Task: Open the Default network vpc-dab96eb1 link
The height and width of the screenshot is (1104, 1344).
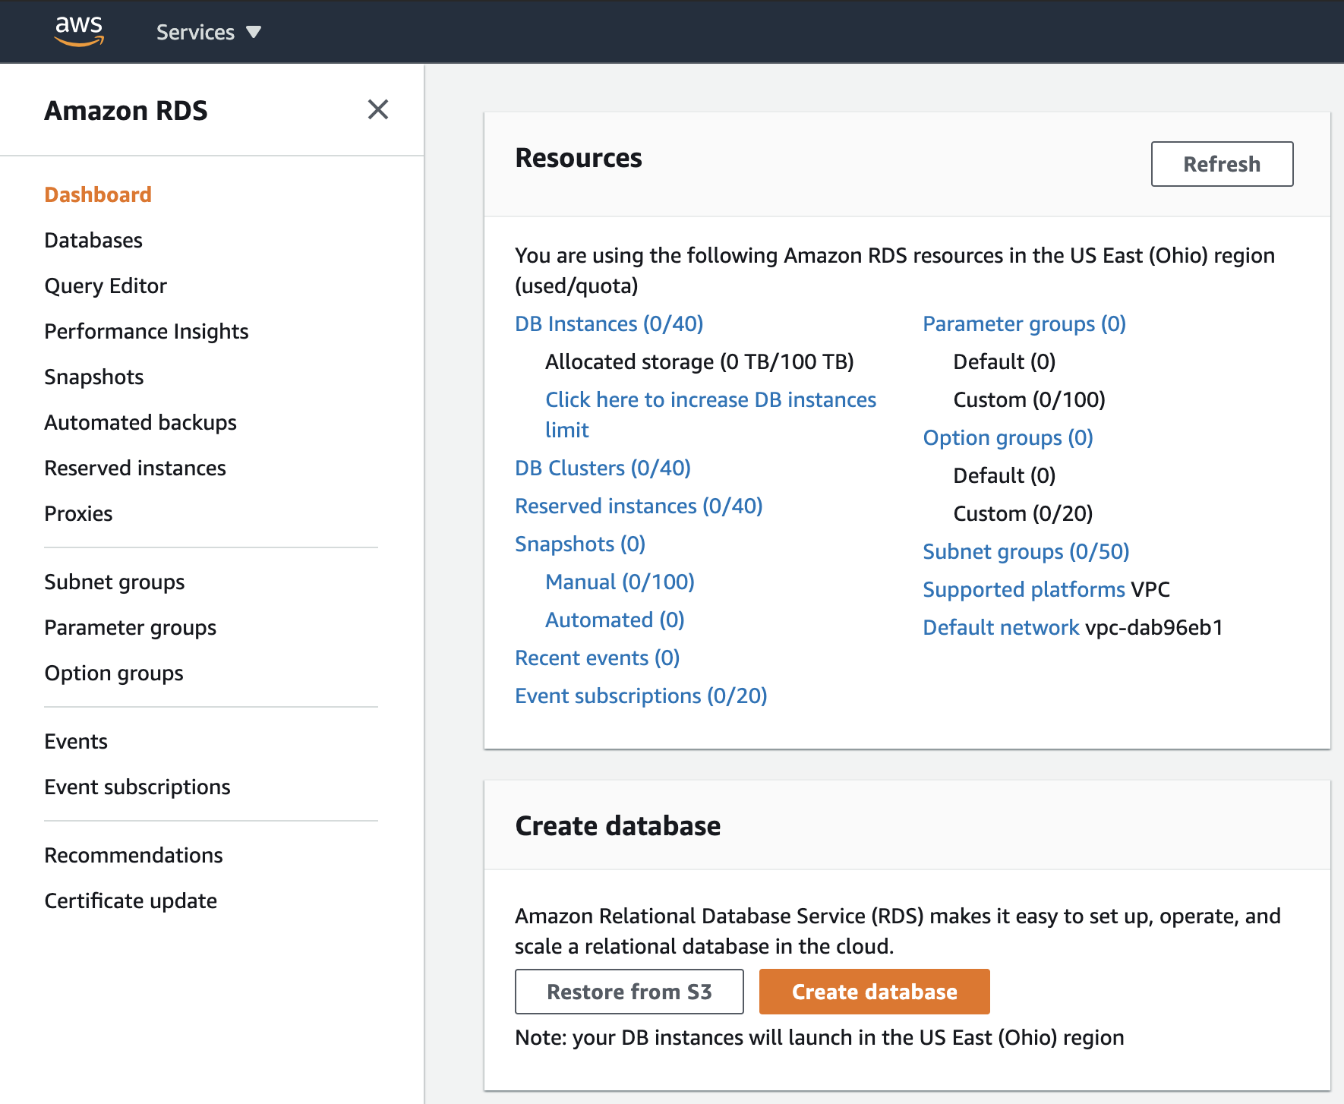Action: [1001, 627]
